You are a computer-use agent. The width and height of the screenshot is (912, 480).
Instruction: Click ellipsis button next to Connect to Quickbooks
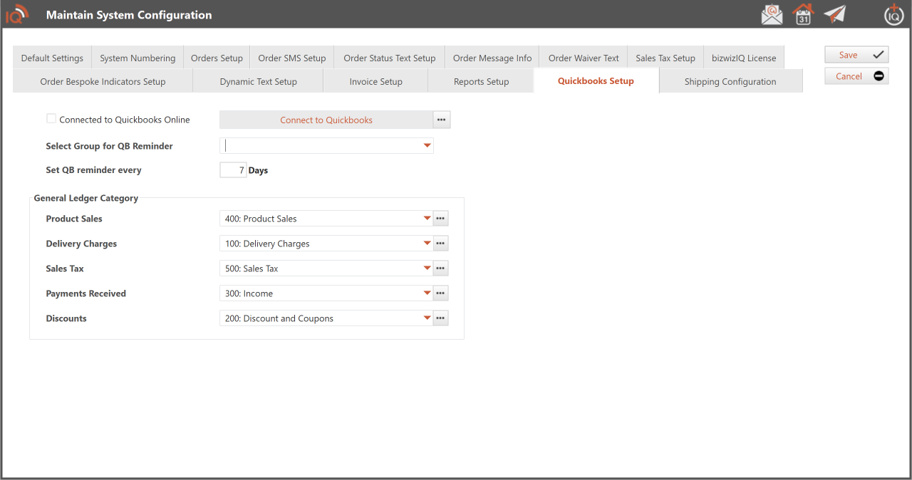(x=442, y=120)
